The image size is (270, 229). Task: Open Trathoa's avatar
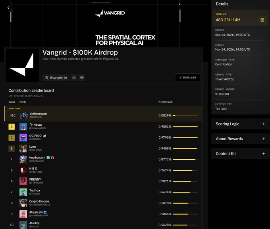pyautogui.click(x=23, y=192)
